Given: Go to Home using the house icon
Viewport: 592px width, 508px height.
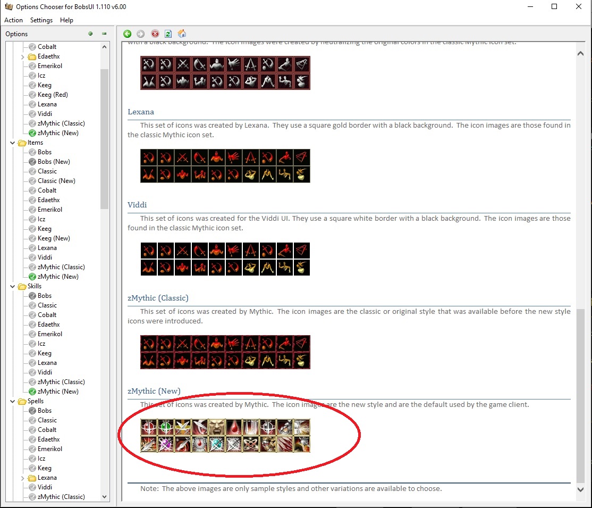Looking at the screenshot, I should pos(182,34).
